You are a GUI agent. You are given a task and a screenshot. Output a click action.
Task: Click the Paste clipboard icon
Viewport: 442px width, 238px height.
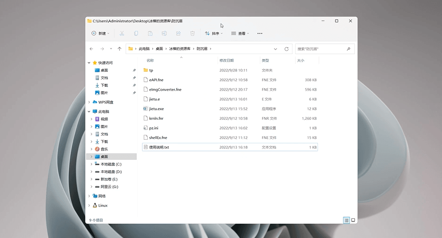(x=150, y=33)
